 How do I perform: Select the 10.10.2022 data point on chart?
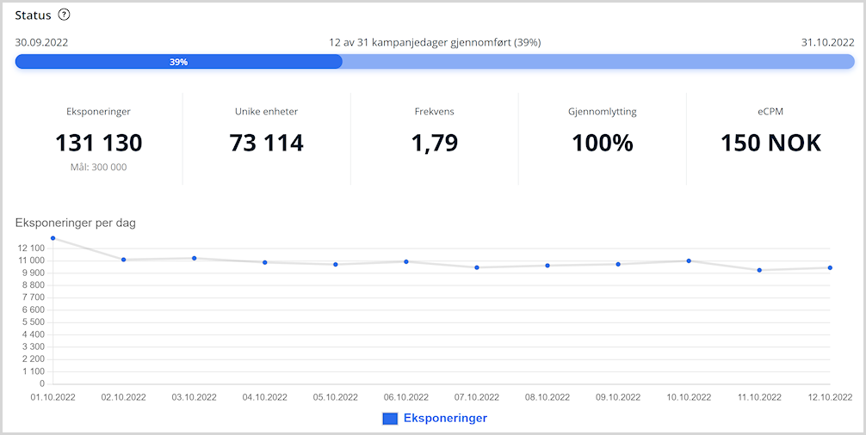(689, 260)
